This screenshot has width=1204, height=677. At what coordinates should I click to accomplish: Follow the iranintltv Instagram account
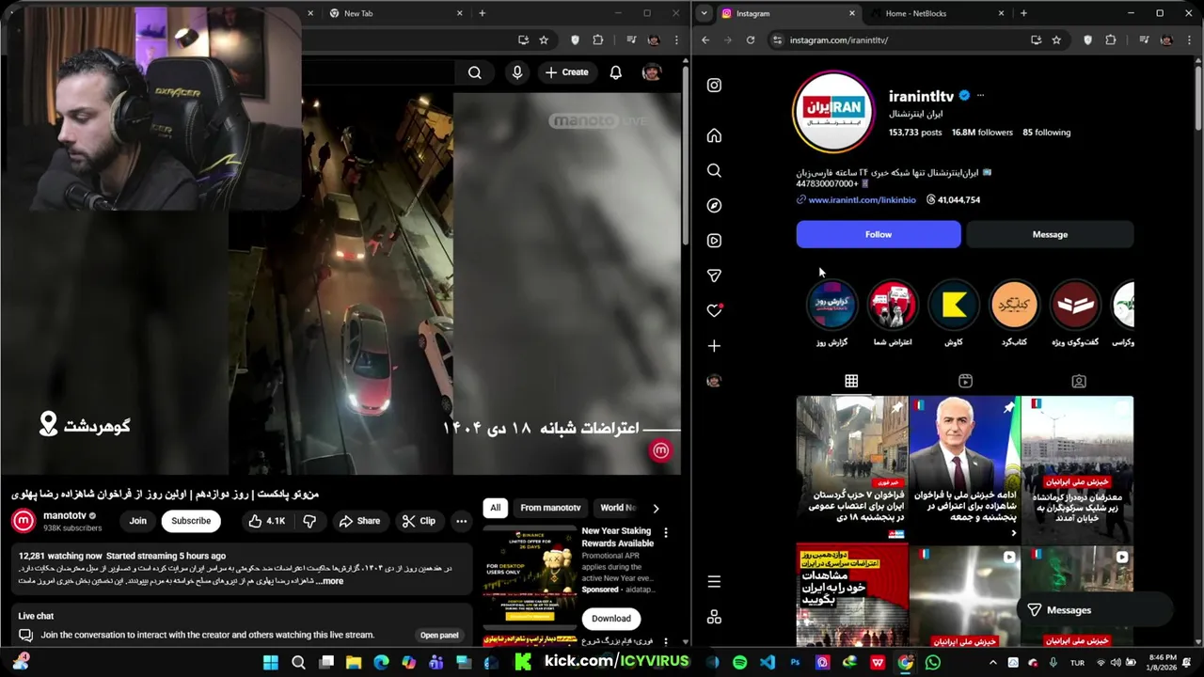click(x=879, y=234)
